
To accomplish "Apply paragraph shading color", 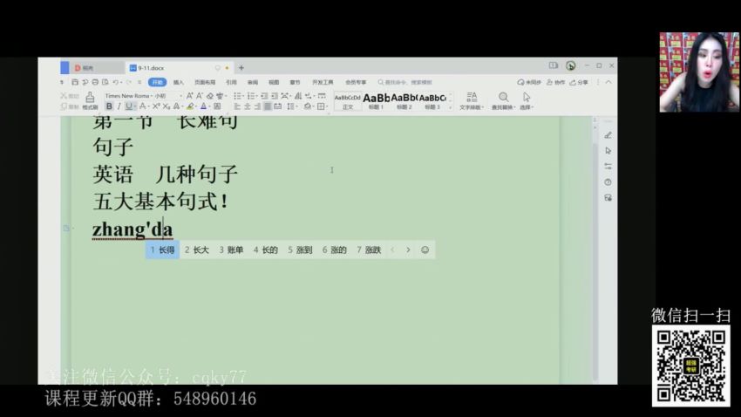I will coord(308,106).
